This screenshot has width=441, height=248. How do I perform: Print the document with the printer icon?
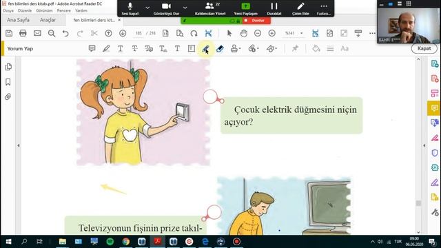pyautogui.click(x=23, y=33)
